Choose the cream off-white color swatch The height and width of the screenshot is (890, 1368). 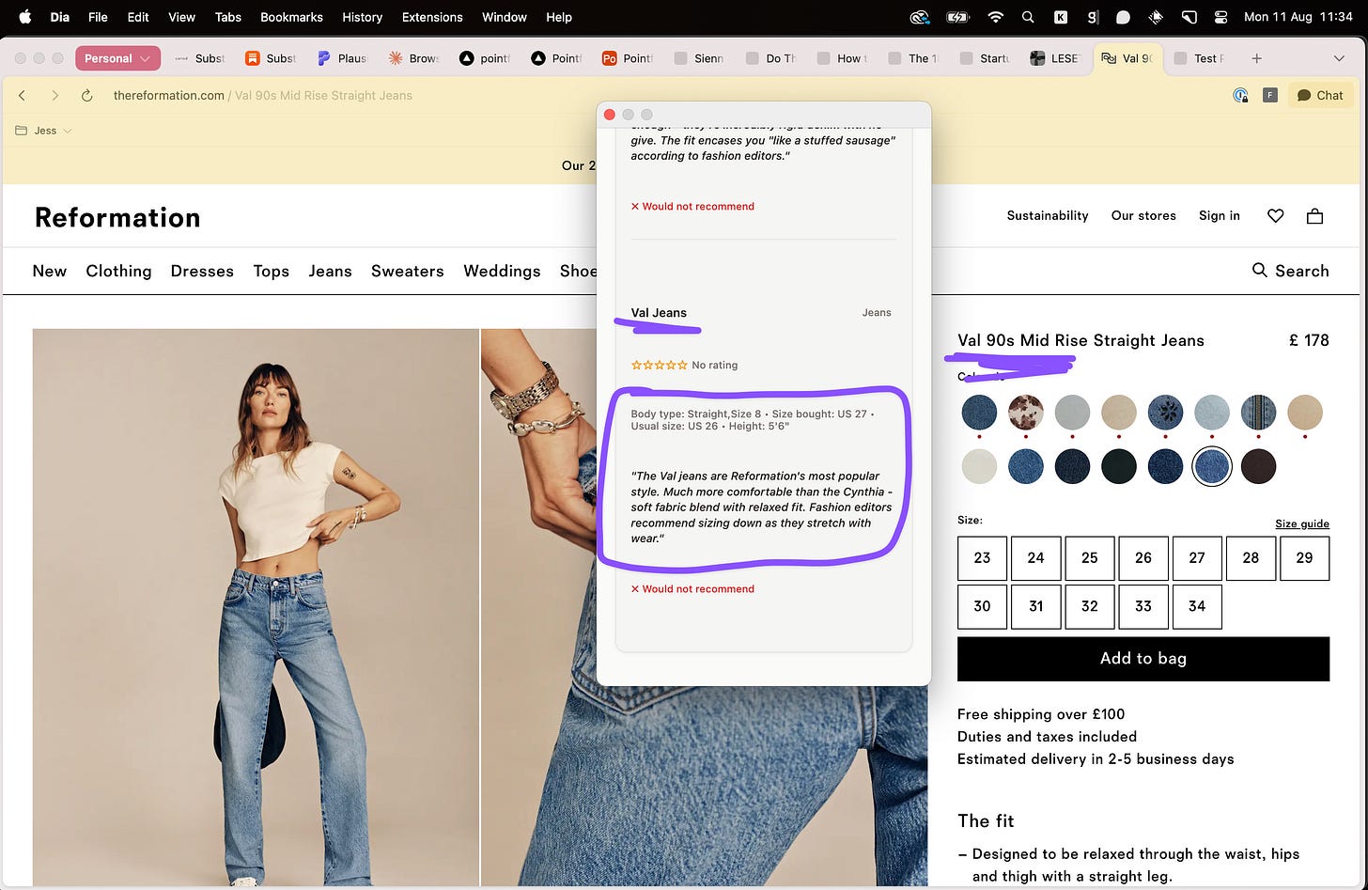(x=979, y=466)
